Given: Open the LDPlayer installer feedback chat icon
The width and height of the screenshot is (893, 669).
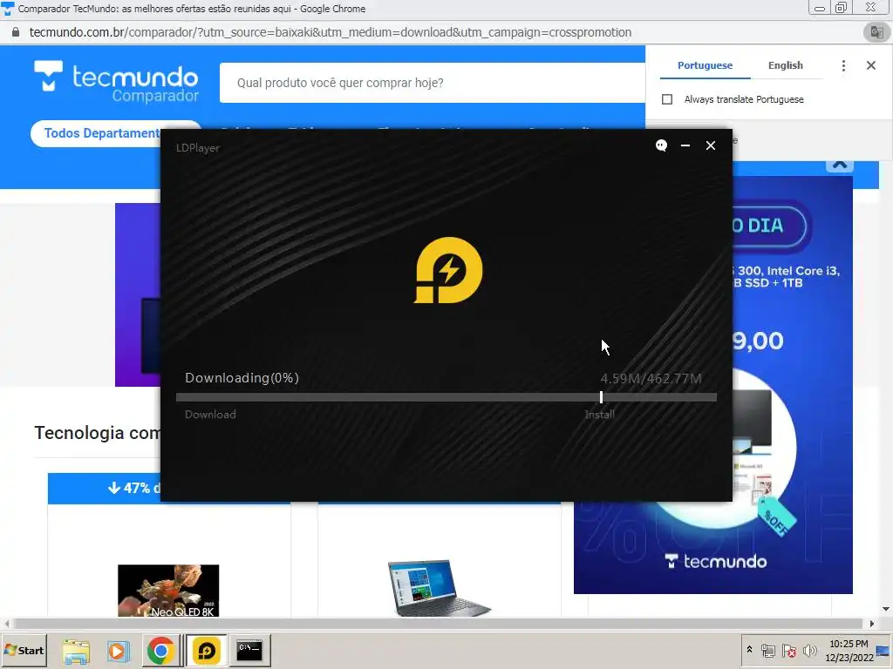Looking at the screenshot, I should tap(661, 145).
